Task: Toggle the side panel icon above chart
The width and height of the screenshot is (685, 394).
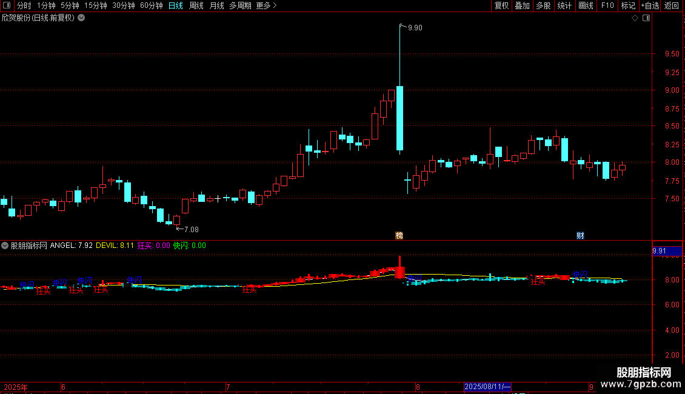Action: tap(646, 18)
